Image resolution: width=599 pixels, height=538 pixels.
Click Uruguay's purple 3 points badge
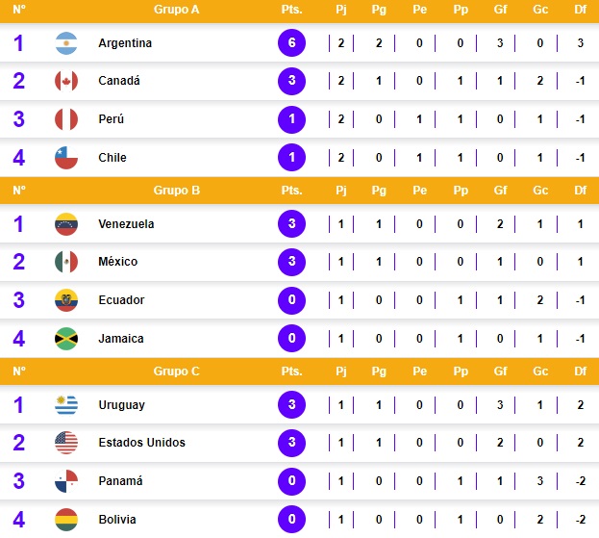tap(291, 405)
